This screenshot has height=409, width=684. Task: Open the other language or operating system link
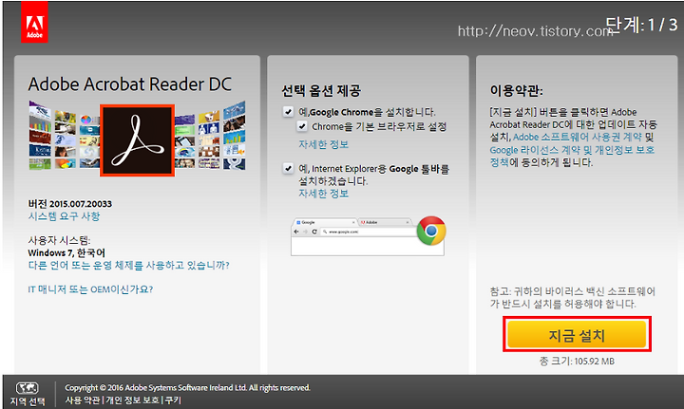tap(128, 266)
